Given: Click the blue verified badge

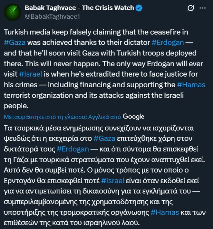Looking at the screenshot, I should pos(139,8).
